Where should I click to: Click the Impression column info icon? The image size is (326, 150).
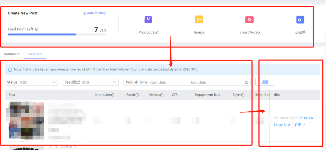[x=113, y=95]
